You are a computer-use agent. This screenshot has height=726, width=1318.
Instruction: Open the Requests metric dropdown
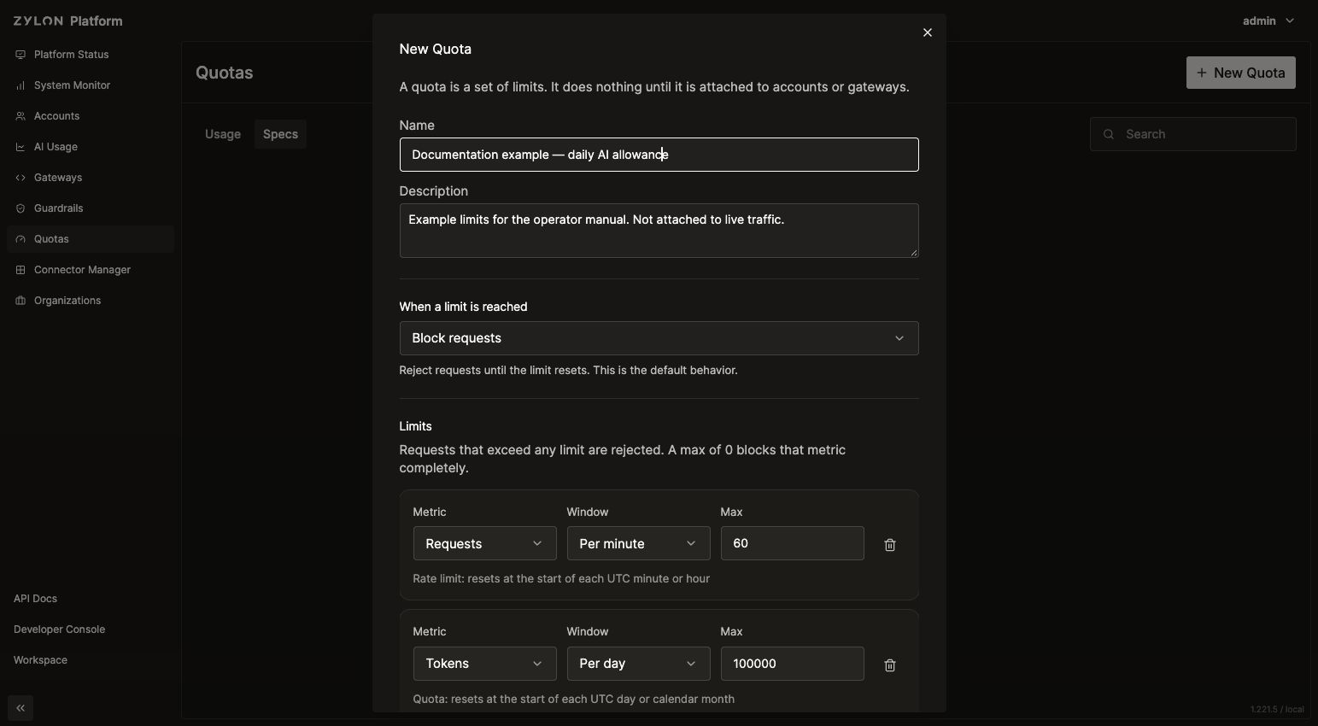click(x=484, y=543)
